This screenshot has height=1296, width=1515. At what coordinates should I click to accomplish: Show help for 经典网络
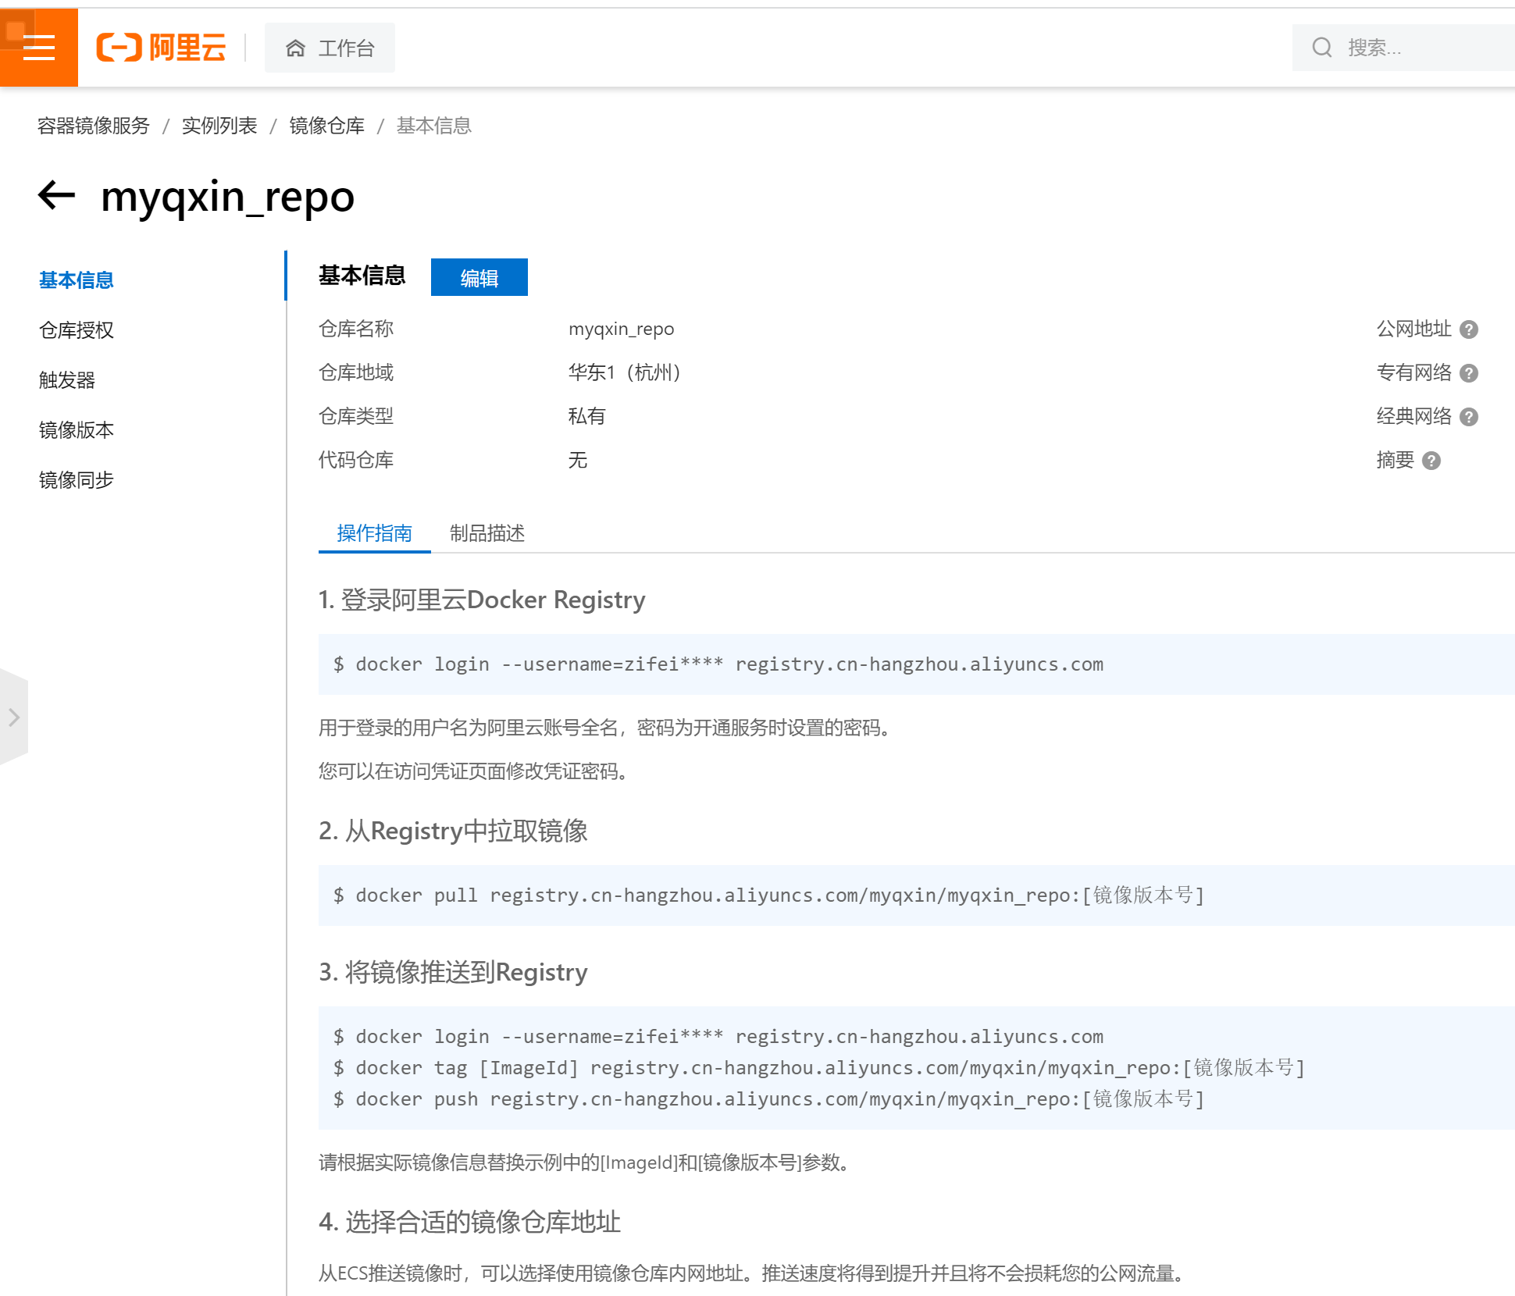[x=1469, y=417]
